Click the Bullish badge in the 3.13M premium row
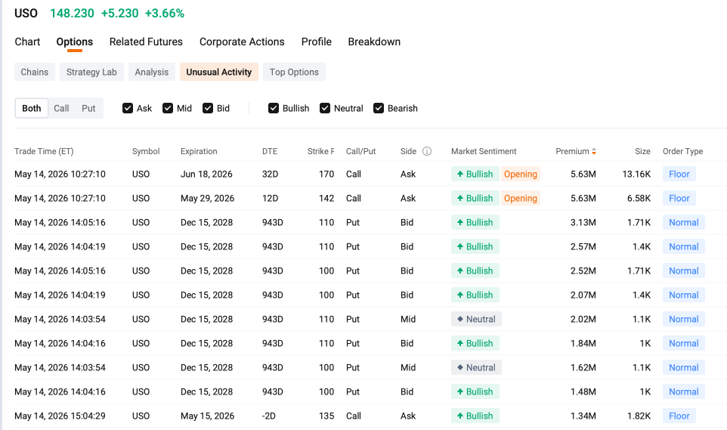 click(x=475, y=222)
